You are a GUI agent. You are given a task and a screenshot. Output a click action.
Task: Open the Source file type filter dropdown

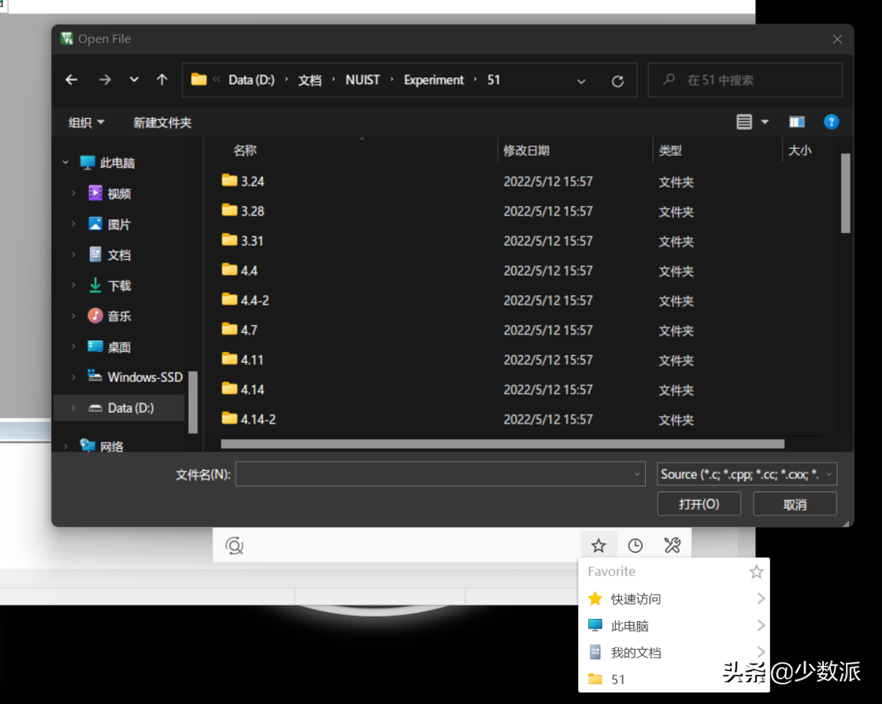[747, 474]
